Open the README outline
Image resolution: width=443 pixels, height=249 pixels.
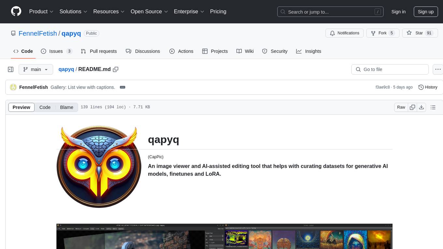[433, 107]
